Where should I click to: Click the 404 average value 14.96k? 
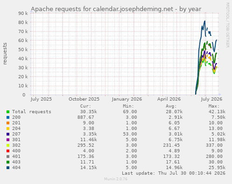pos(174,168)
